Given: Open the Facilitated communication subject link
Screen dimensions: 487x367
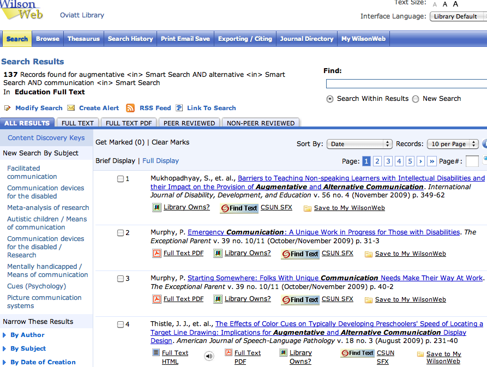Looking at the screenshot, I should pos(32,172).
